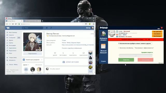Open the VK music note icon
This screenshot has width=166, height=93.
(51, 28)
